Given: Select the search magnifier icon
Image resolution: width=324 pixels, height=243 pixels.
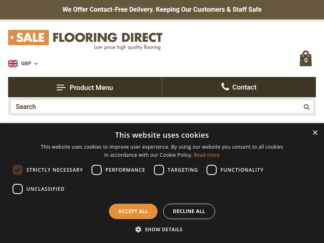Looking at the screenshot, I should 306,107.
